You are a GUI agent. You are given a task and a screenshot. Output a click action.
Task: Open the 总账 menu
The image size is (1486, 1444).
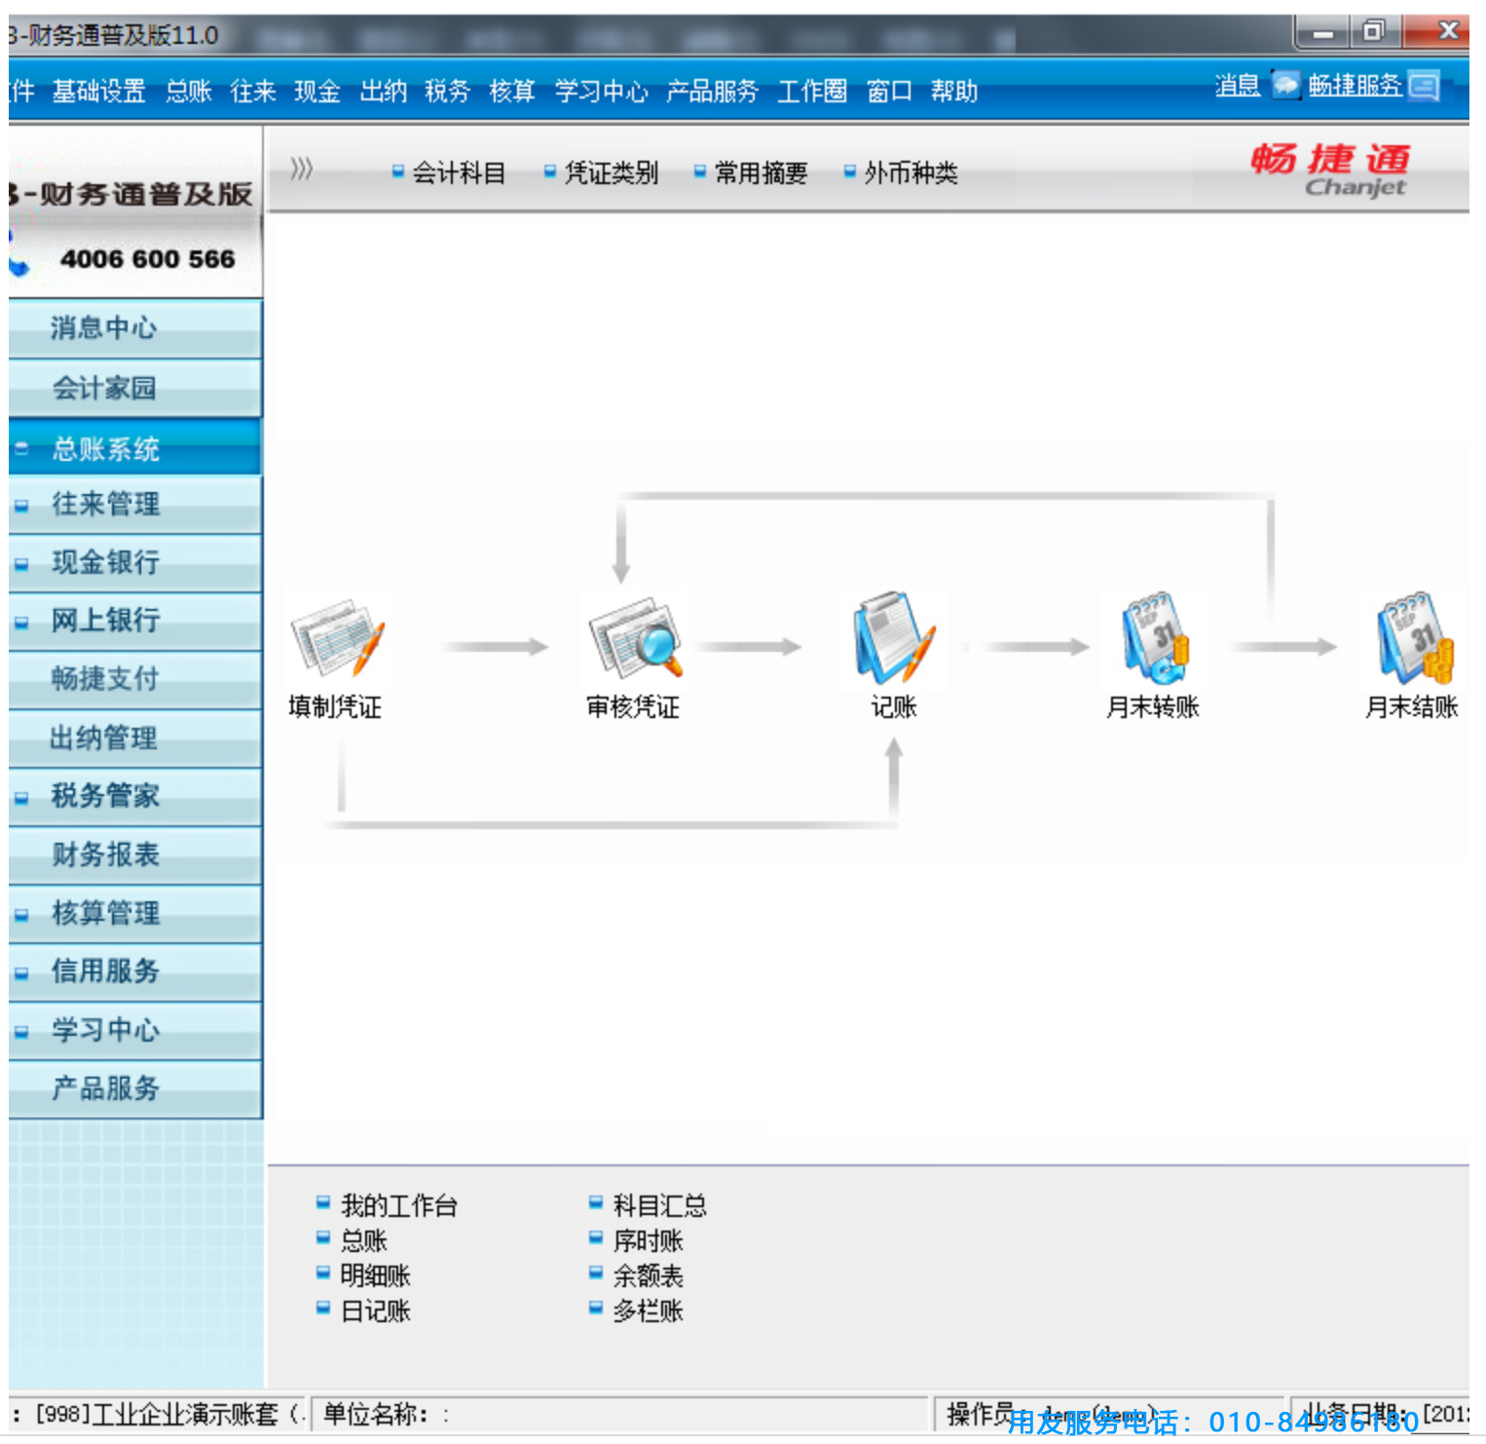pyautogui.click(x=188, y=92)
